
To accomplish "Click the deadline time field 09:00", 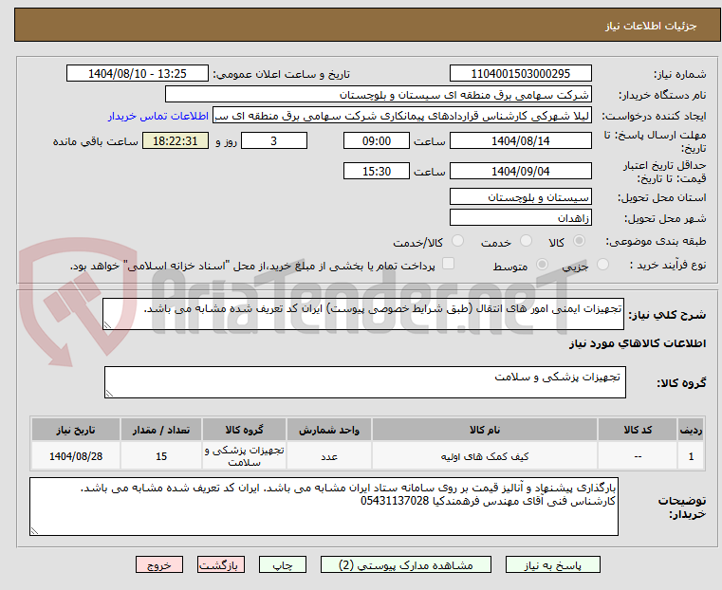I will click(377, 140).
